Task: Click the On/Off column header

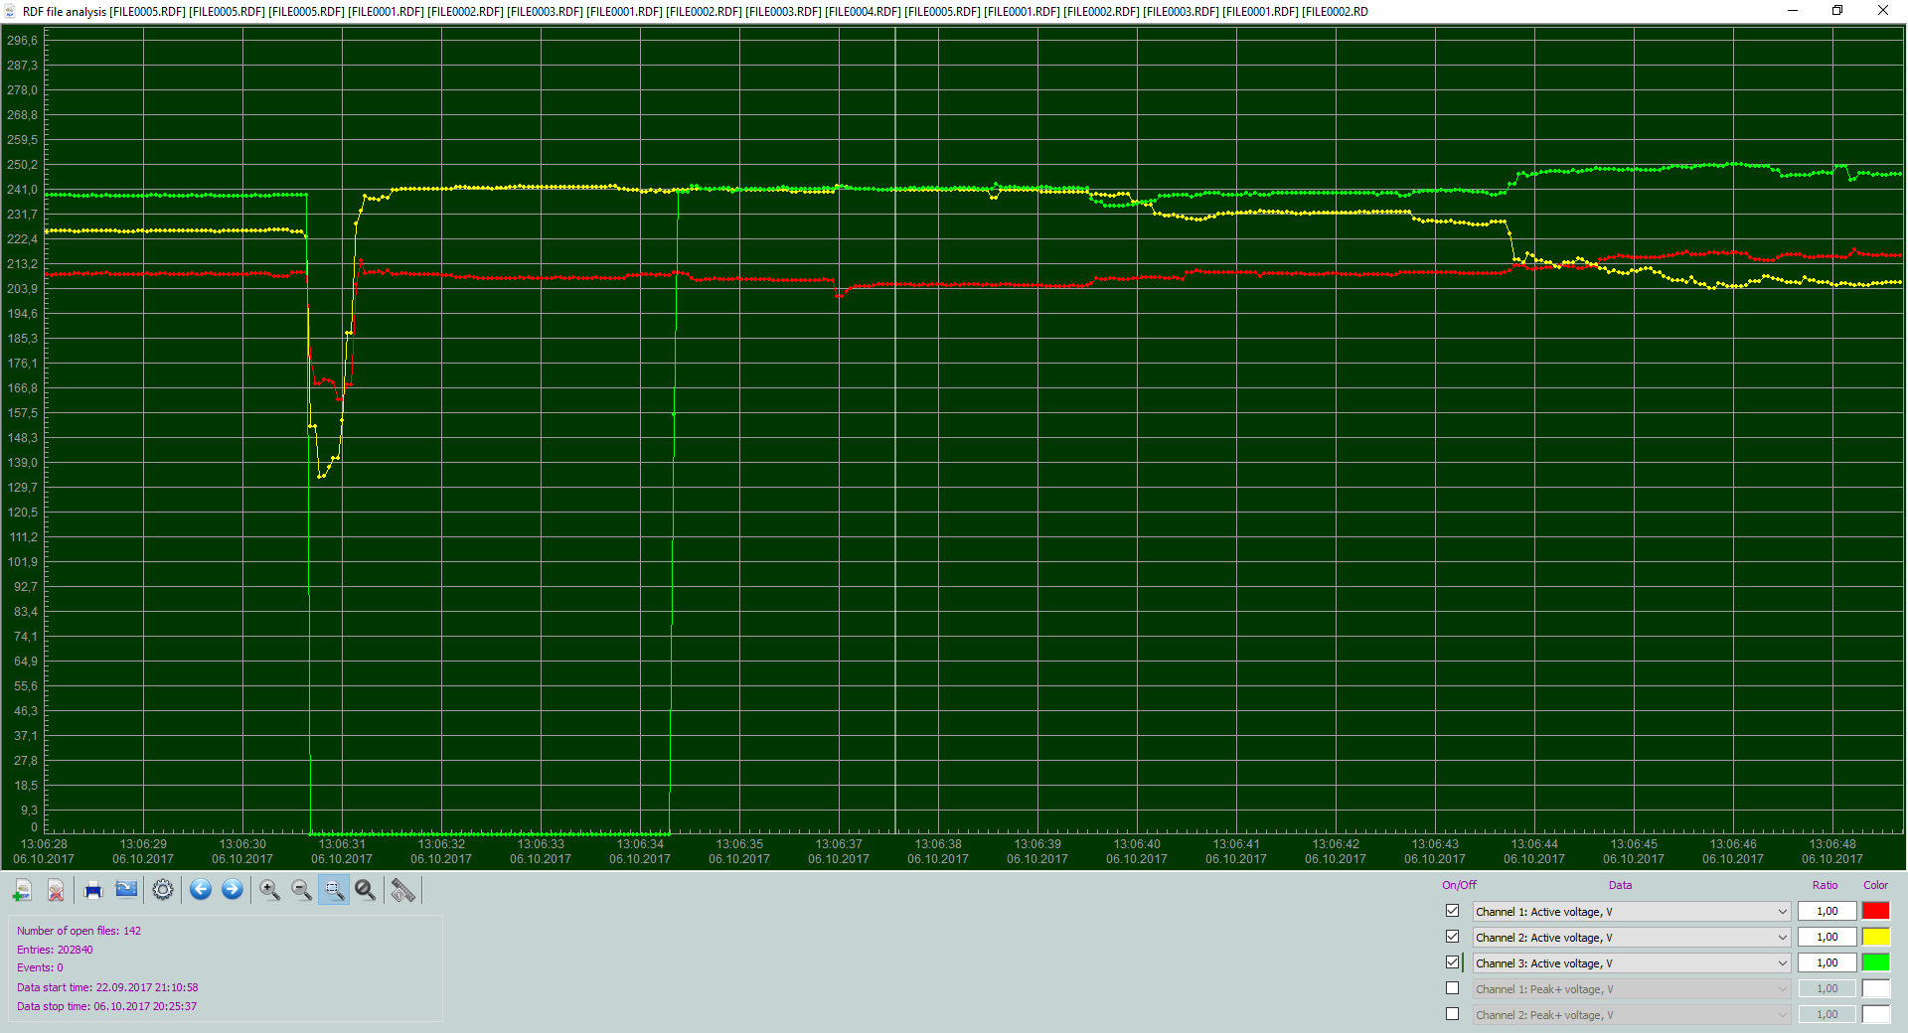Action: click(1459, 885)
